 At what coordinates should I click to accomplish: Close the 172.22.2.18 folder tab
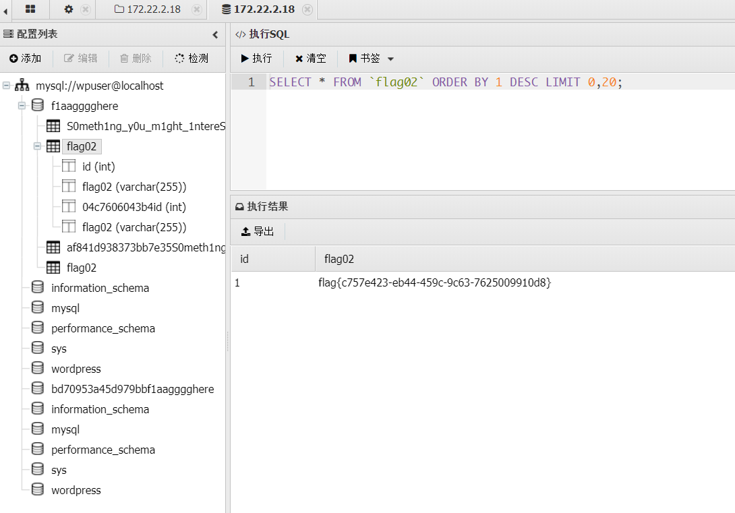[x=197, y=9]
